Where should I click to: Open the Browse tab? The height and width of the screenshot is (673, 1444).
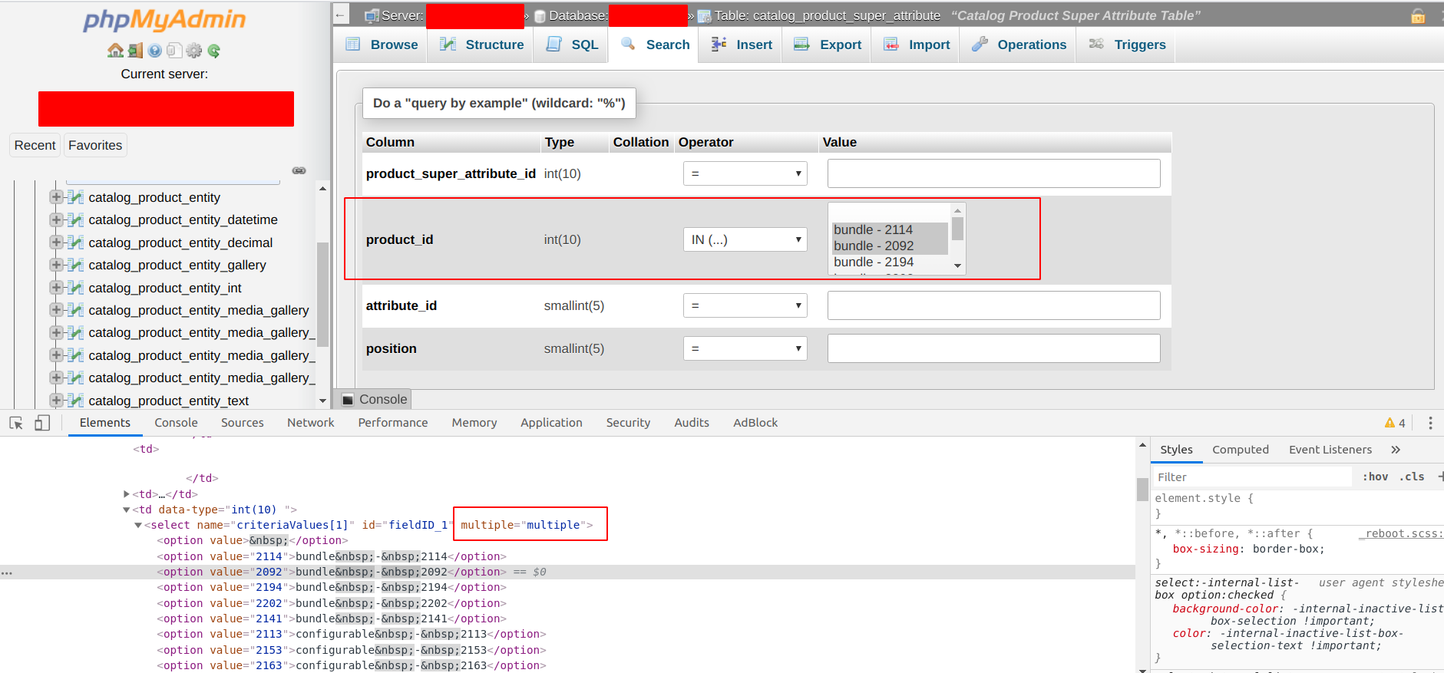(x=382, y=45)
